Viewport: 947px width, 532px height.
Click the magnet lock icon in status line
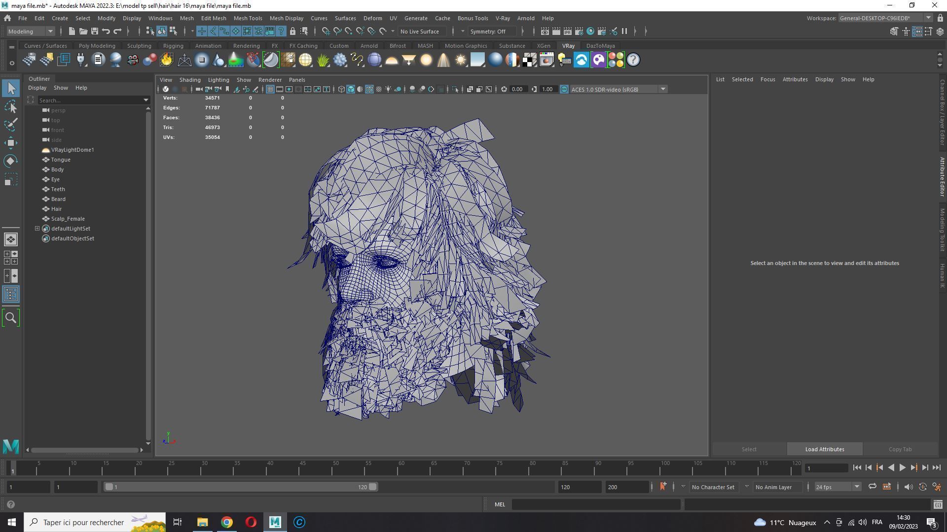click(x=292, y=31)
